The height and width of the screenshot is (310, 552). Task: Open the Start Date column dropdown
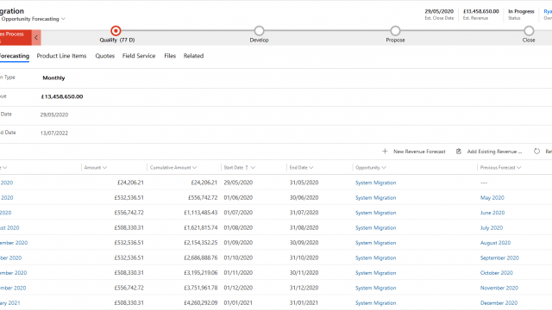click(x=253, y=168)
